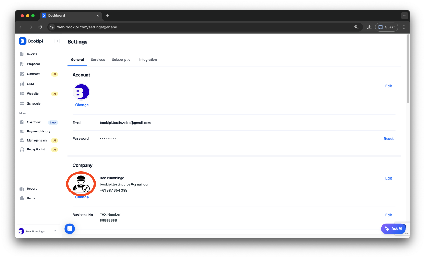Click Edit in the Account section
425x258 pixels.
388,86
